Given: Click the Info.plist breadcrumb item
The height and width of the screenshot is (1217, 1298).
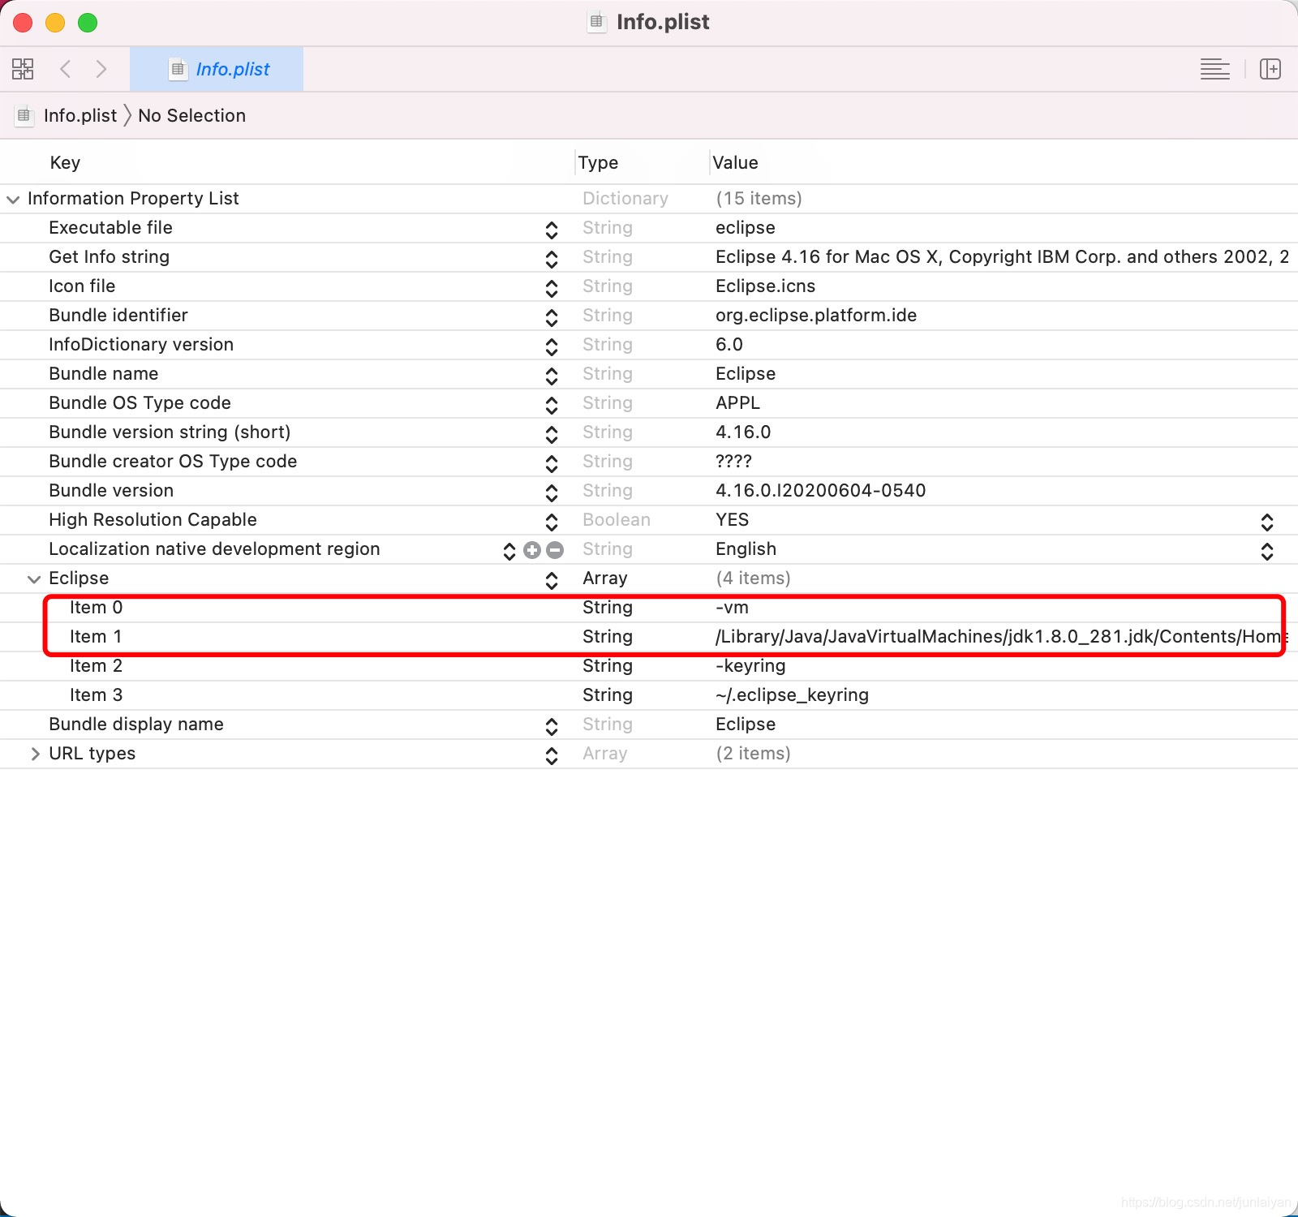Looking at the screenshot, I should point(80,115).
